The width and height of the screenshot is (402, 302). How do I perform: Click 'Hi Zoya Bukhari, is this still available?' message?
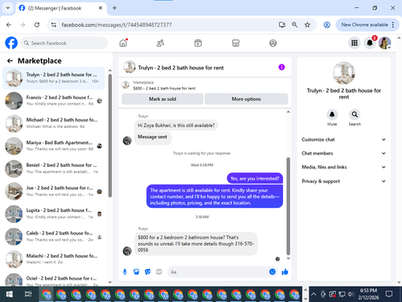coord(176,126)
